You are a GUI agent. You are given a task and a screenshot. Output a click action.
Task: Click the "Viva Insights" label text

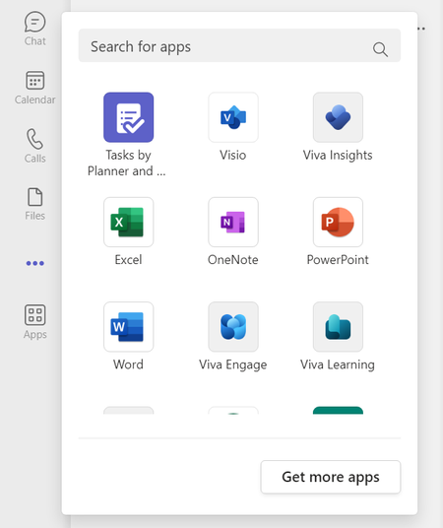(x=338, y=156)
